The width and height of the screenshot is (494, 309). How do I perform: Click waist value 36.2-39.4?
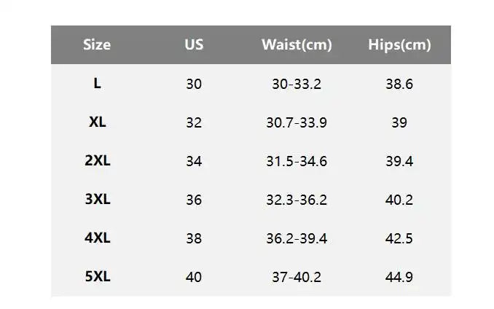(297, 238)
